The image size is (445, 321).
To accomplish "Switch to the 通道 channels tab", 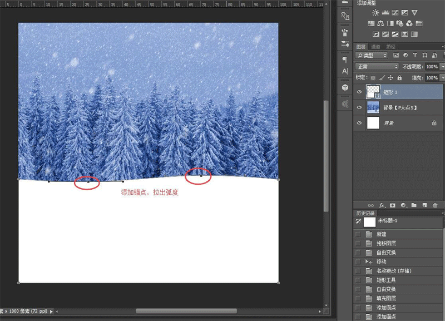I will (x=376, y=46).
